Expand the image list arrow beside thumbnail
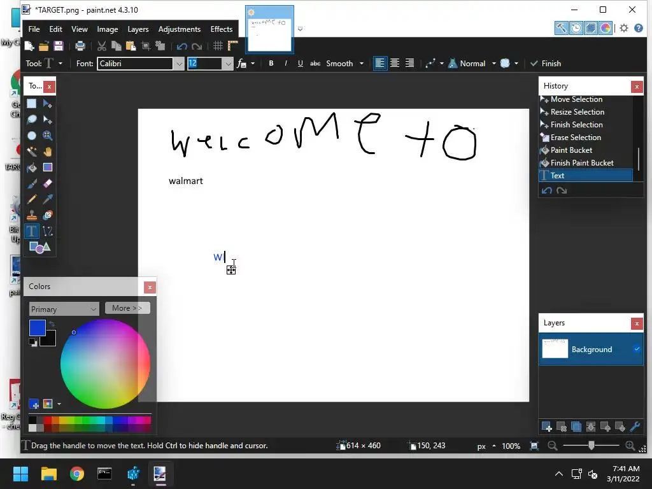The width and height of the screenshot is (652, 489). [301, 29]
